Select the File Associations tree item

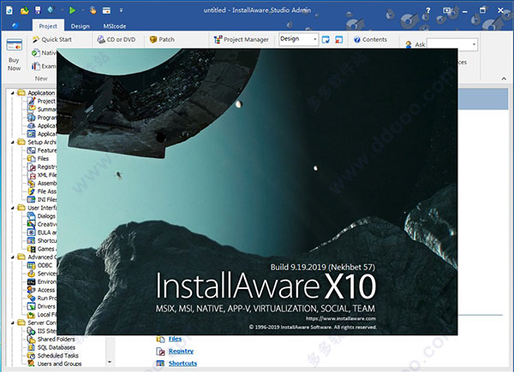click(42, 192)
